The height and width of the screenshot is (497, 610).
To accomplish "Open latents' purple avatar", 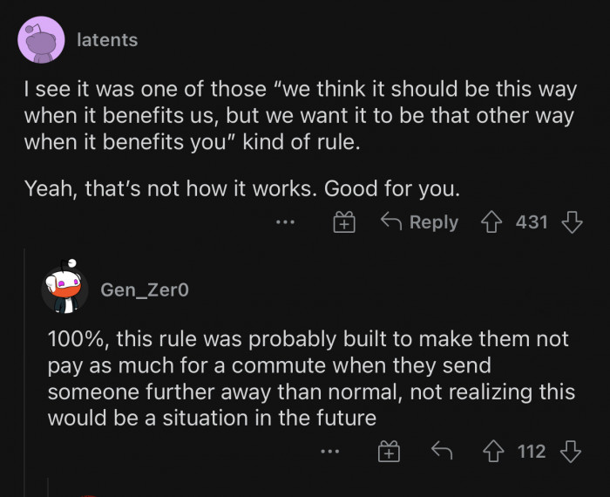I will 41,40.
